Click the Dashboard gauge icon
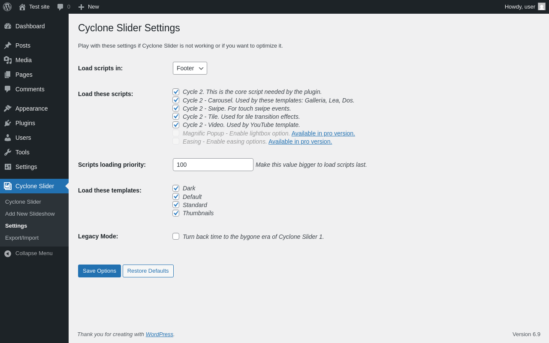 pyautogui.click(x=8, y=26)
